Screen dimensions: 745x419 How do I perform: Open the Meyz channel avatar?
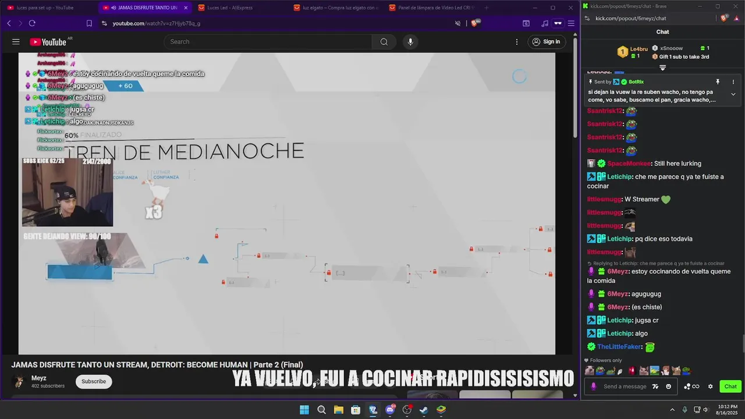19,382
